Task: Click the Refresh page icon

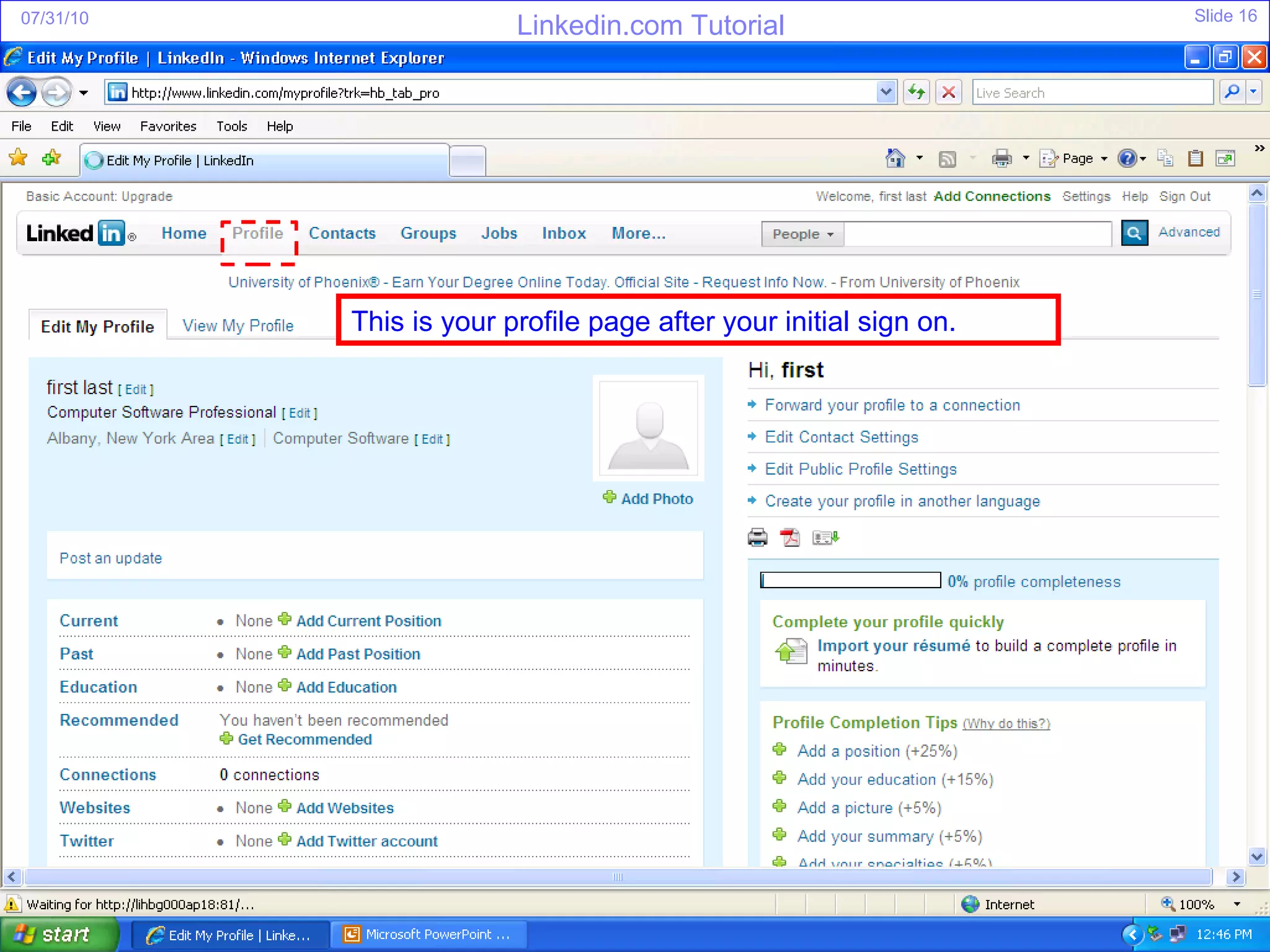Action: coord(917,92)
